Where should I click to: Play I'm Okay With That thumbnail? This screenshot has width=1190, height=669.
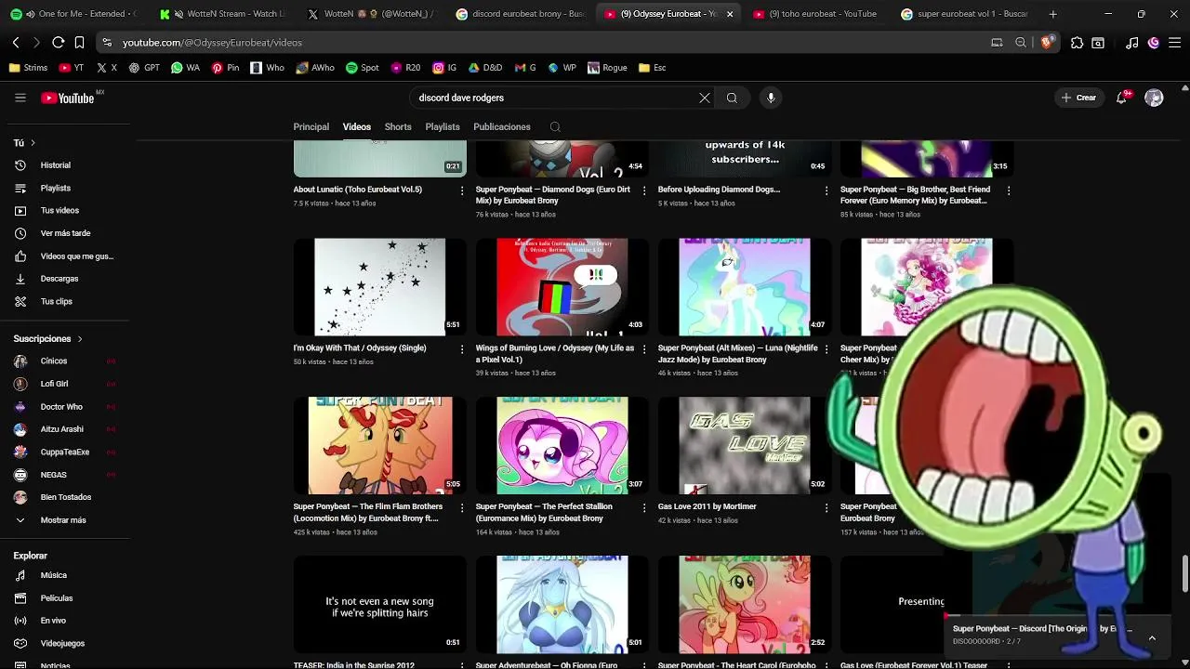[x=379, y=287]
